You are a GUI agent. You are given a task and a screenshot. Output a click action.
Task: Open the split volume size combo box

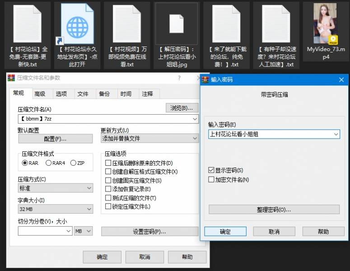(x=45, y=231)
